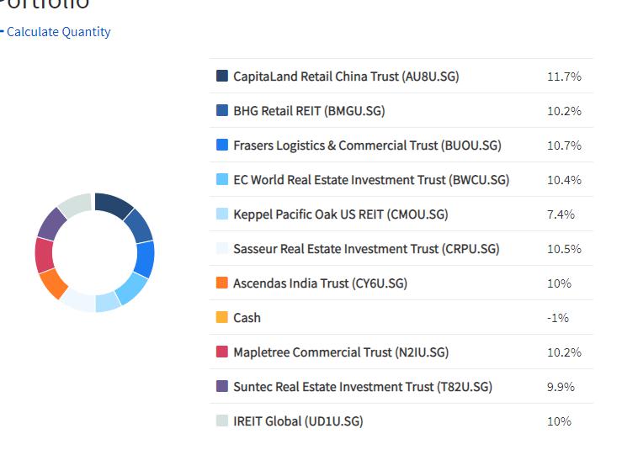Click the Calculate Quantity link

[58, 32]
